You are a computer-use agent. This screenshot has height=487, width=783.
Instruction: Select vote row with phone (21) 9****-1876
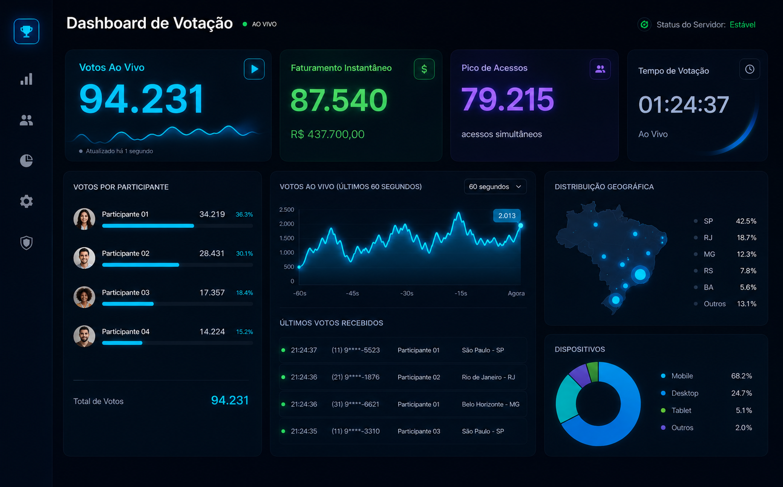(403, 377)
